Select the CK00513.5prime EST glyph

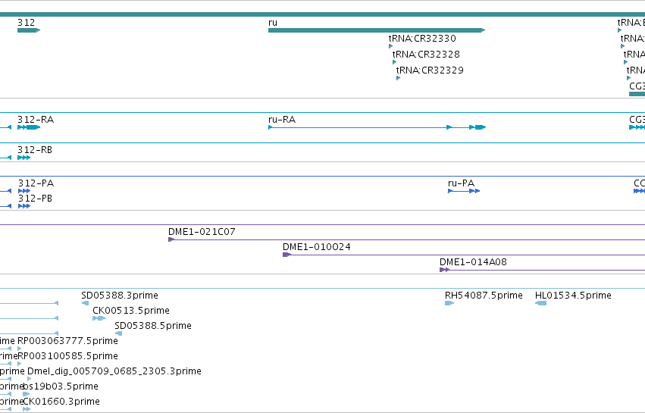(99, 318)
